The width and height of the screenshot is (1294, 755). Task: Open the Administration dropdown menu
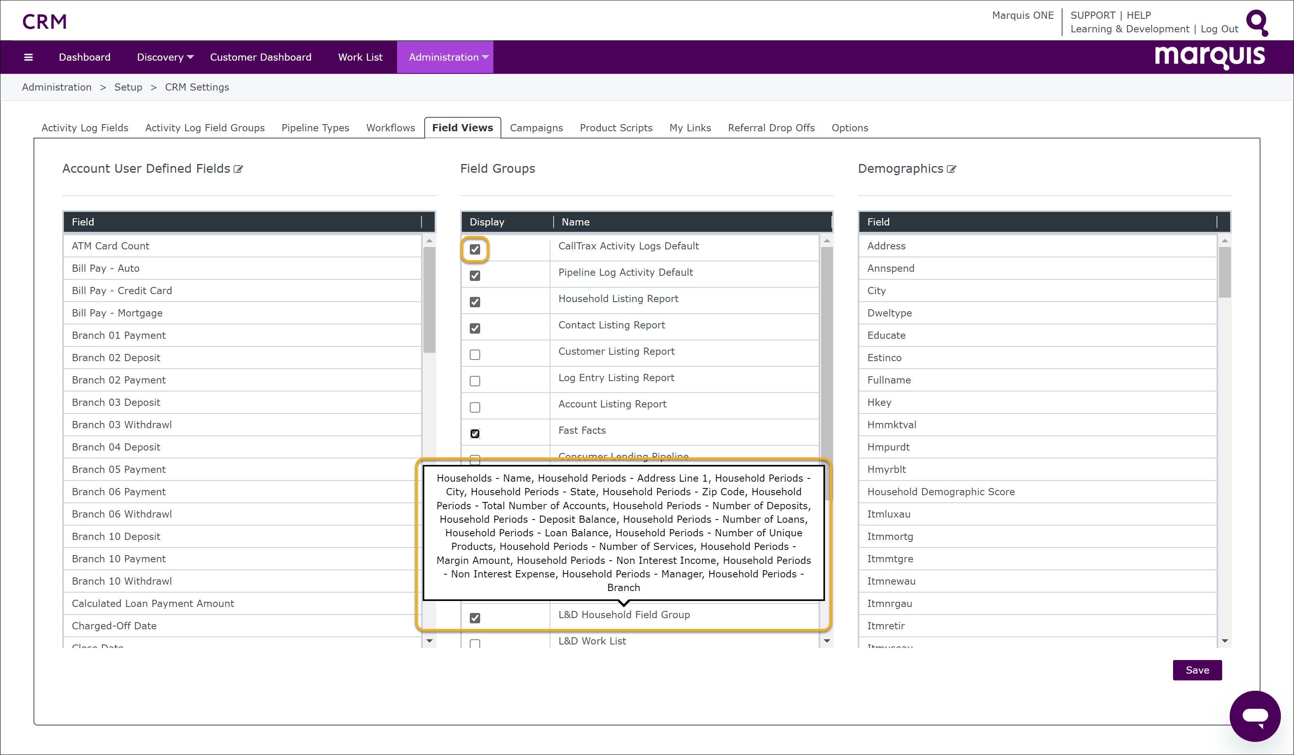tap(445, 57)
